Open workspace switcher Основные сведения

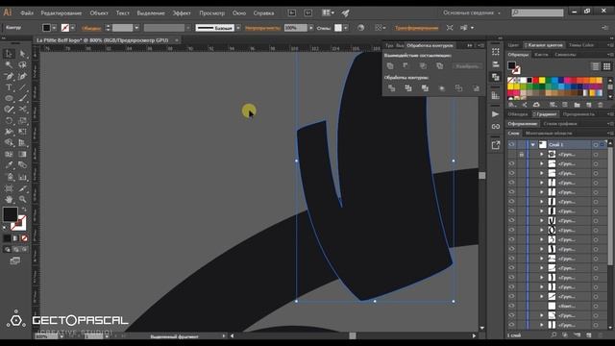(472, 12)
